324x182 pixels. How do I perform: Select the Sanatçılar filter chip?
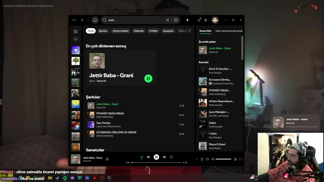[168, 31]
